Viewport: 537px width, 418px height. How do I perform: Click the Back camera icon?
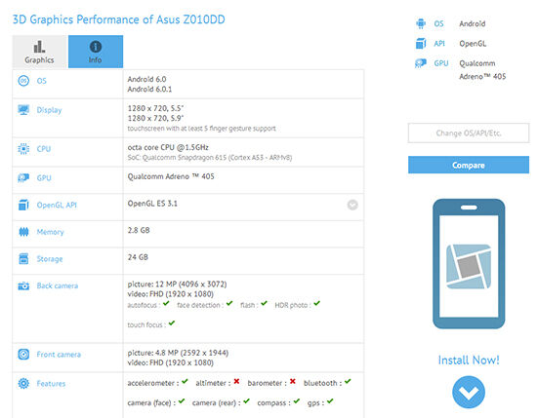click(x=23, y=285)
